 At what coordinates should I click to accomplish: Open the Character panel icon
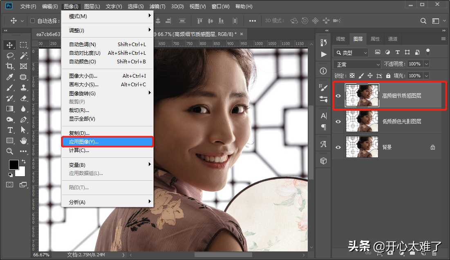point(323,116)
